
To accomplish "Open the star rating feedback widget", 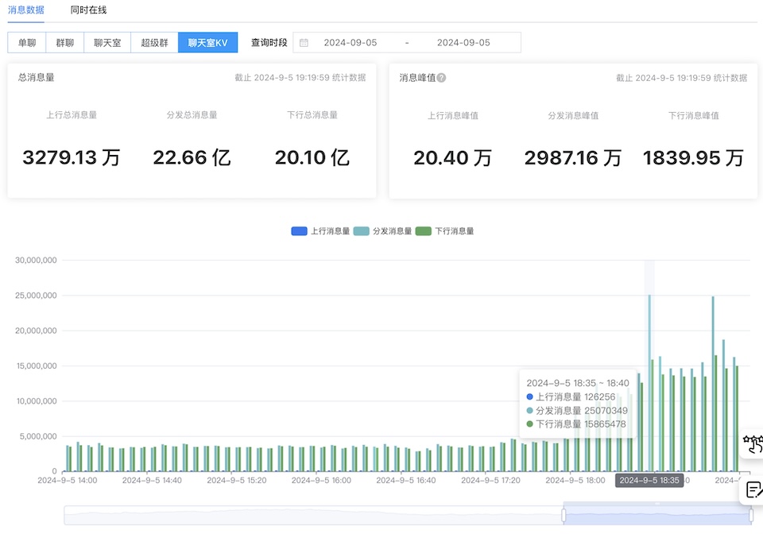I will coord(753,444).
